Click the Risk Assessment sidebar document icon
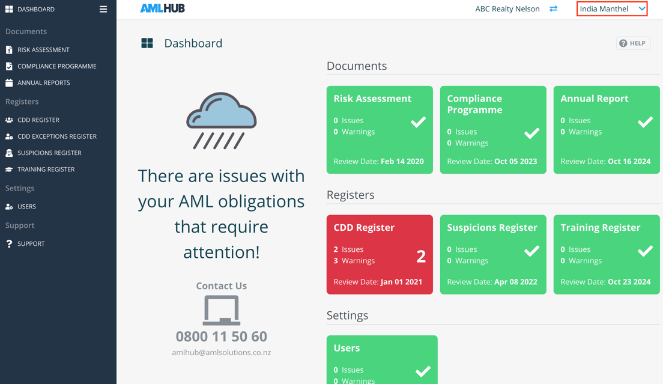This screenshot has width=663, height=384. [9, 50]
